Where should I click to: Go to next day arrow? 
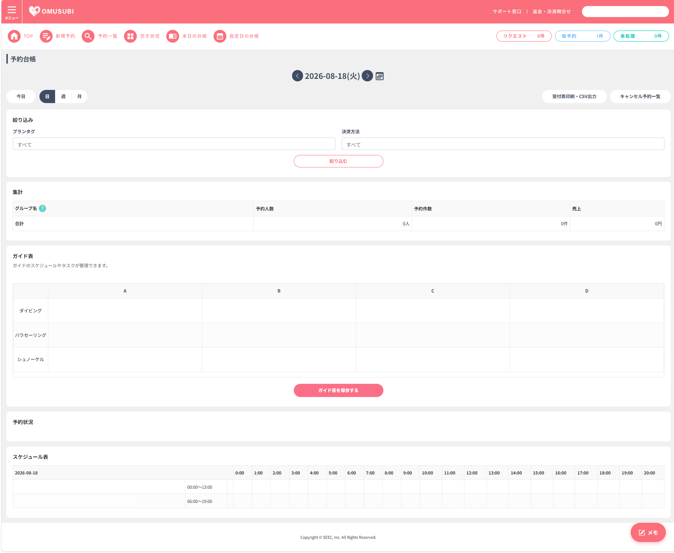pos(367,76)
